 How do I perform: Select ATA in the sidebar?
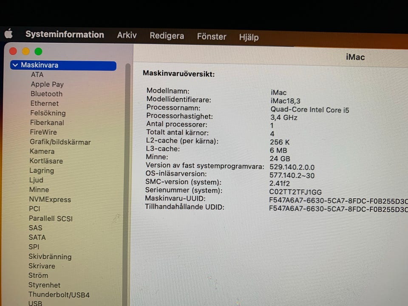37,75
